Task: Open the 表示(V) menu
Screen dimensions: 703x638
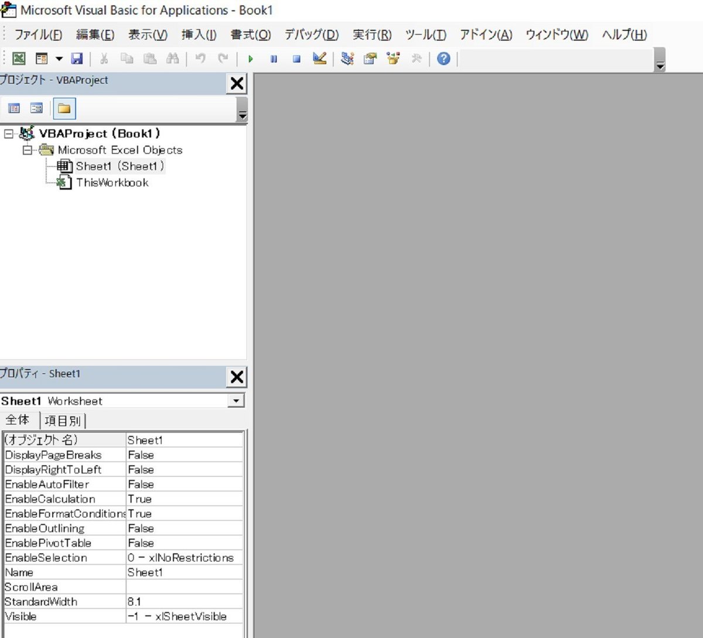Action: (148, 35)
